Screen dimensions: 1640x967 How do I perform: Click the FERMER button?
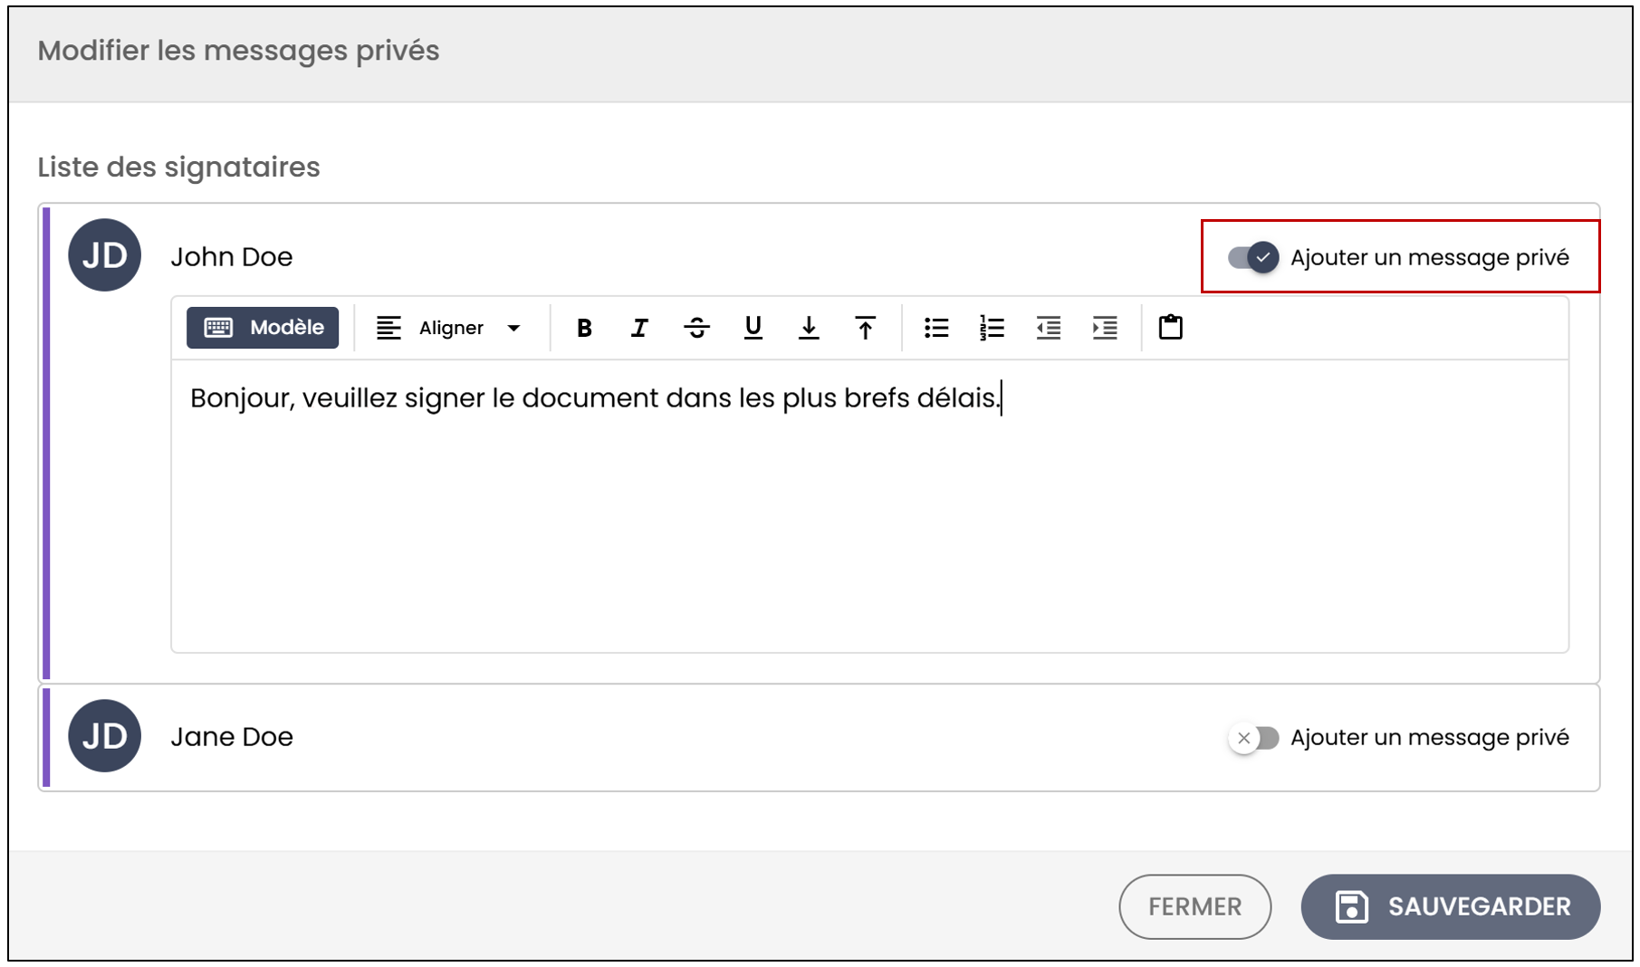coord(1194,906)
